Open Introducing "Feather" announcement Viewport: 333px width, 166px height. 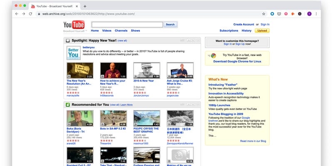pos(223,85)
